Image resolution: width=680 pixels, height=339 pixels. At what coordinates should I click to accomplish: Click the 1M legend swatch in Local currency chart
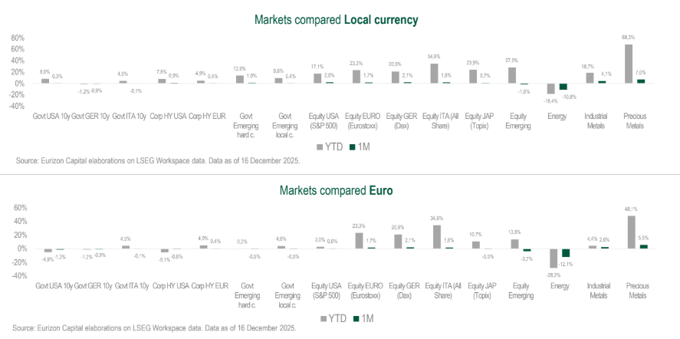pos(352,146)
